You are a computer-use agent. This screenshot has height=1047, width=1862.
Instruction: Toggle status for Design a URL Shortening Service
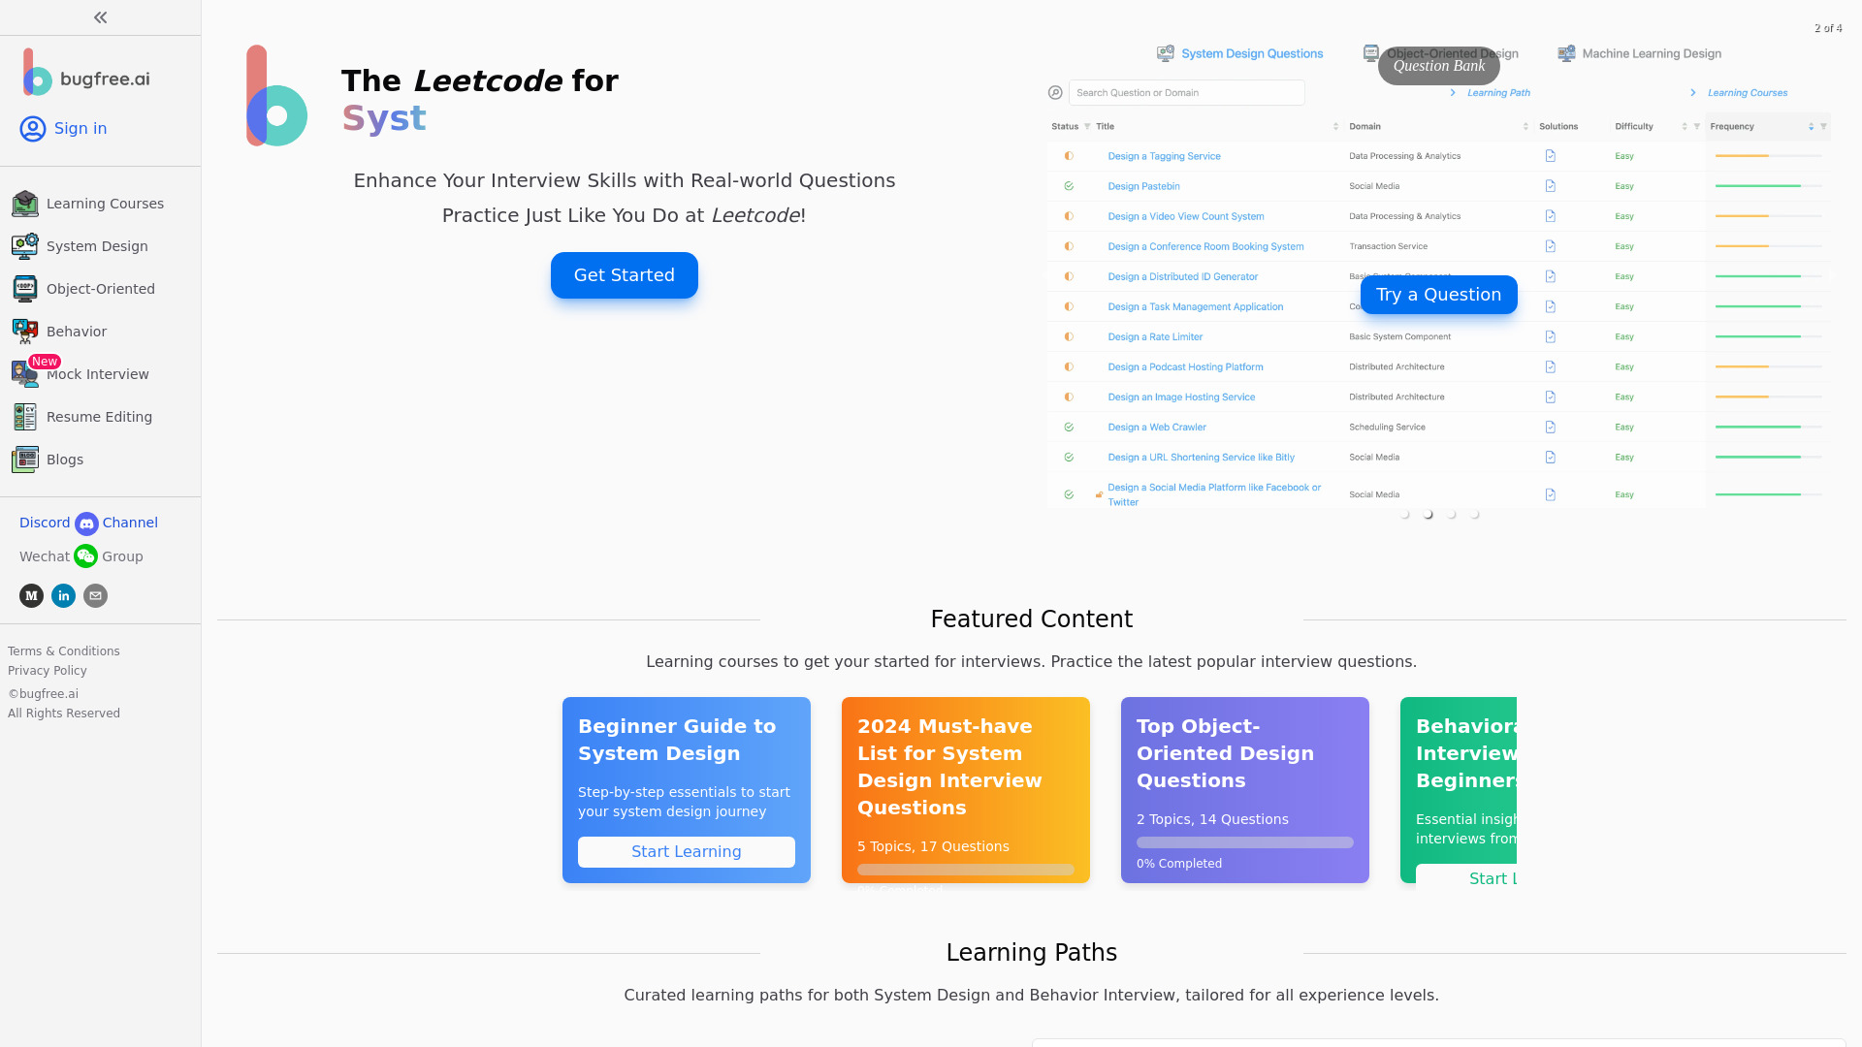(1068, 457)
